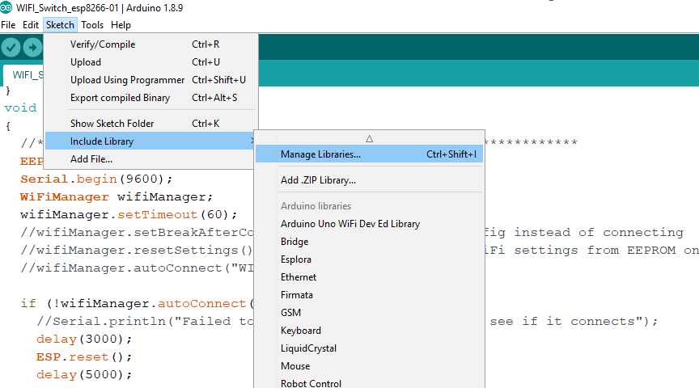Image resolution: width=699 pixels, height=388 pixels.
Task: Open the Tools menu
Action: click(x=92, y=25)
